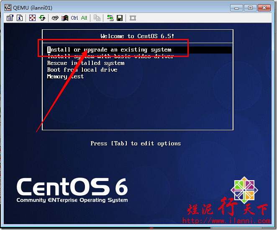This screenshot has width=277, height=230.
Task: Click the grayed-out file transfer icon
Action: pyautogui.click(x=97, y=18)
